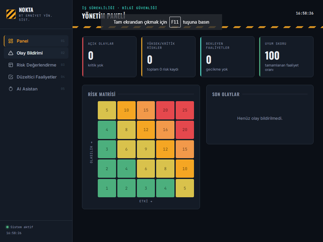The image size is (323, 242).
Task: Click the green risk matrix cell 1
Action: [x=107, y=188]
